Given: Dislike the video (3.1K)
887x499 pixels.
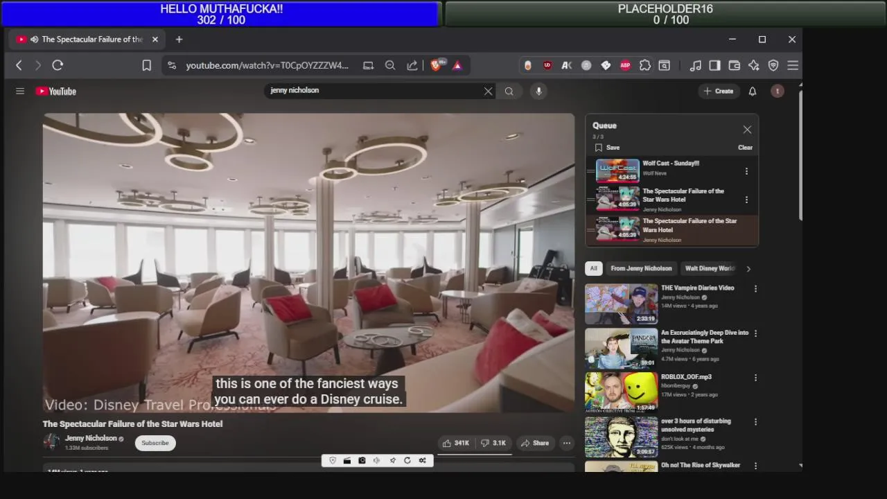Looking at the screenshot, I should point(493,443).
